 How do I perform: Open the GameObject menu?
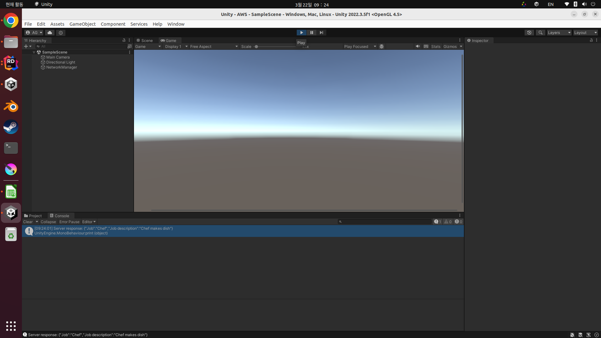[x=82, y=24]
